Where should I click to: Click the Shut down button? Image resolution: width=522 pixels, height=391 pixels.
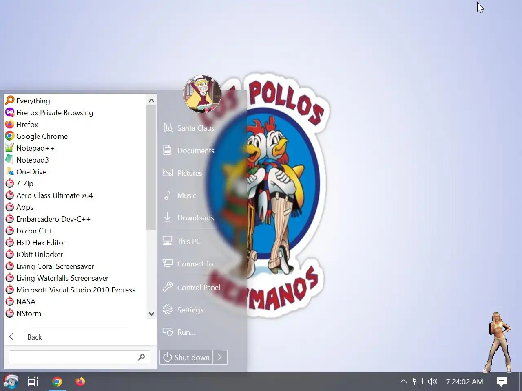point(186,357)
